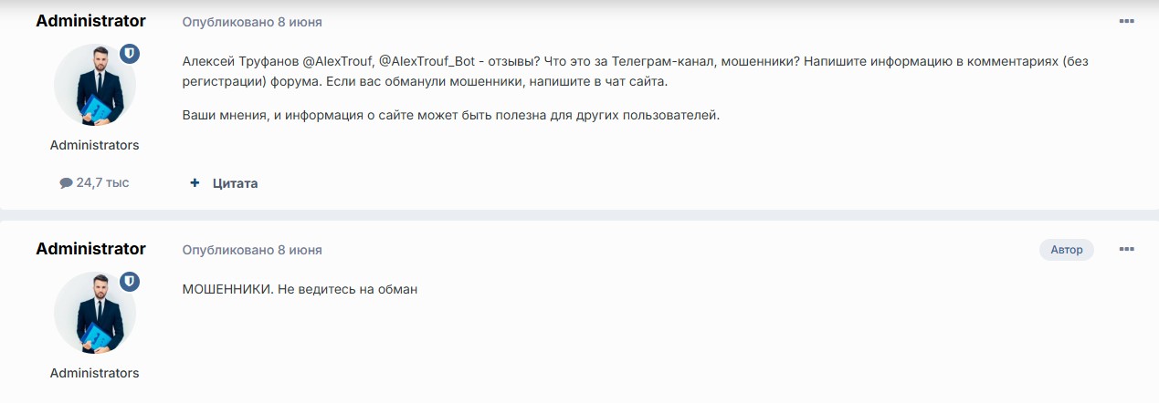Open the options ellipsis menu beside Автор badge
This screenshot has height=403, width=1159.
[x=1126, y=249]
